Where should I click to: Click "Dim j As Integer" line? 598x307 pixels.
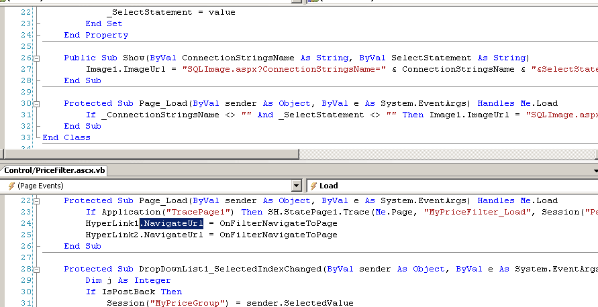click(128, 281)
